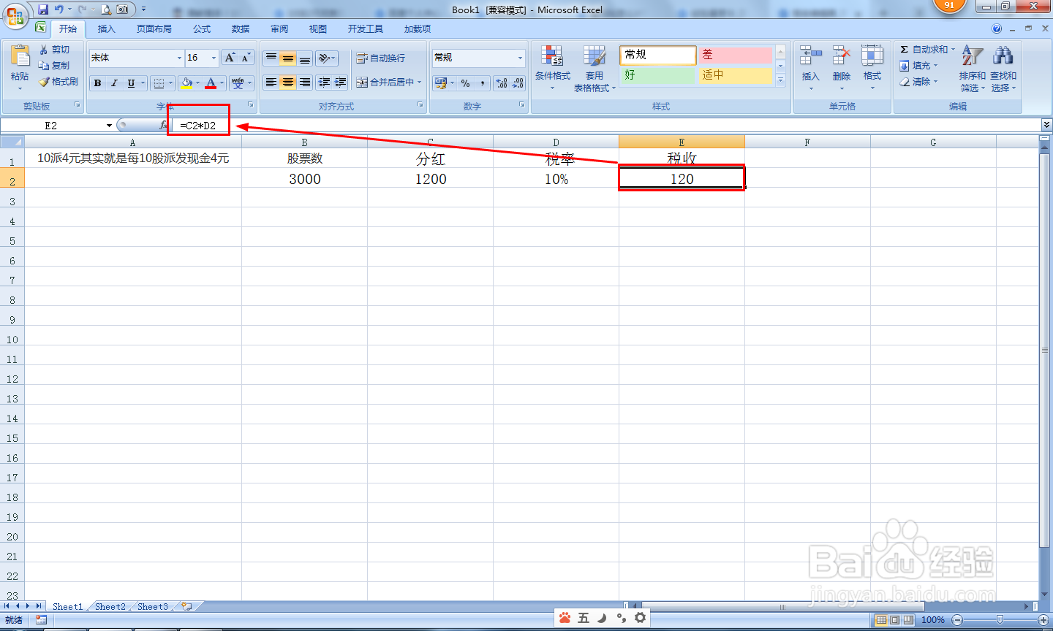Toggle middle vertical alignment
The width and height of the screenshot is (1053, 631).
(x=288, y=58)
